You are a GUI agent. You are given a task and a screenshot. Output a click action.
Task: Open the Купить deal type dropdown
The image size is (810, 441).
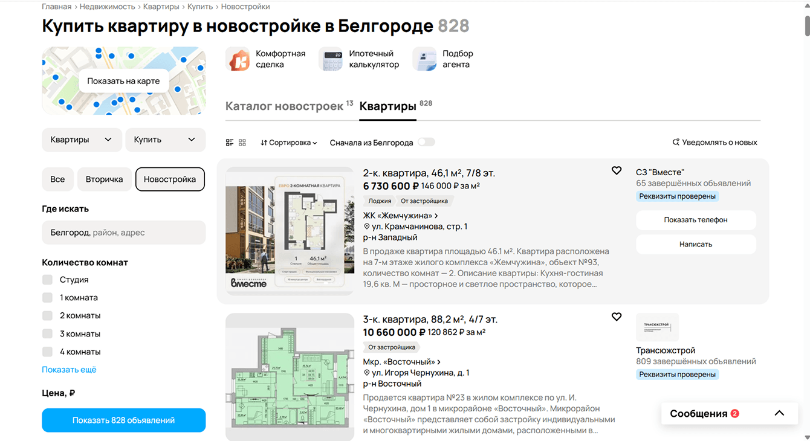[x=165, y=140]
